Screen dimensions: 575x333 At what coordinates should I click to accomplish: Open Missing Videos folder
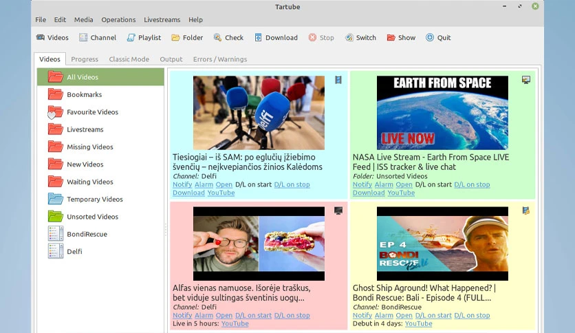(x=100, y=147)
